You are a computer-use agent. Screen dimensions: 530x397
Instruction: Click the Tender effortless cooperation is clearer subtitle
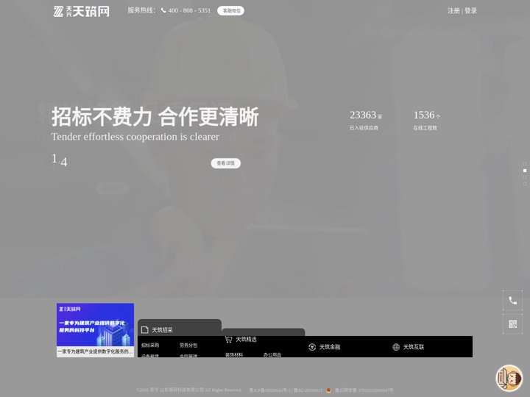coord(135,137)
